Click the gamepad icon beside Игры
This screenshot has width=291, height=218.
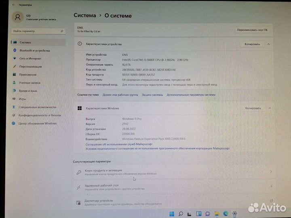(x=14, y=99)
